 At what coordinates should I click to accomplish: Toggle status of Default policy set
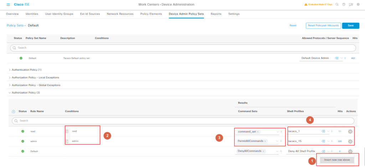click(x=21, y=58)
